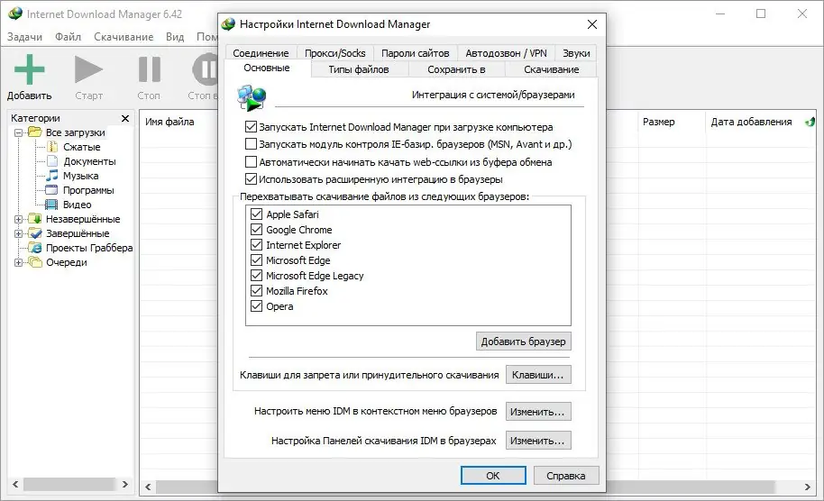Viewport: 824px width, 501px height.
Task: Close the Категории panel with X
Action: point(125,118)
